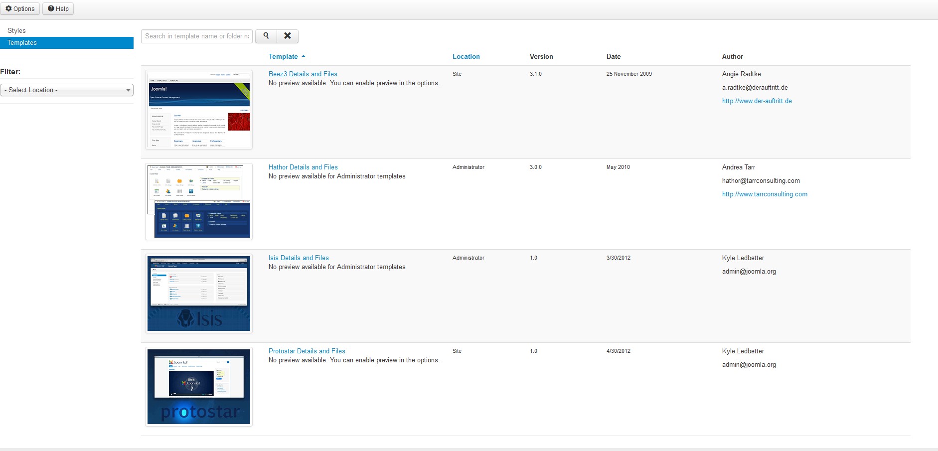938x451 pixels.
Task: Click Kyle Ledbetter in the Protostar row
Action: coord(743,351)
